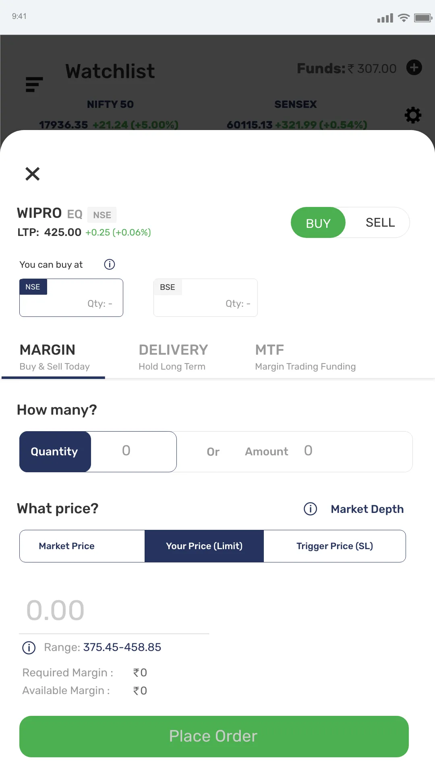This screenshot has width=435, height=773.
Task: Tap the Wi-Fi icon in the status bar
Action: pos(404,17)
